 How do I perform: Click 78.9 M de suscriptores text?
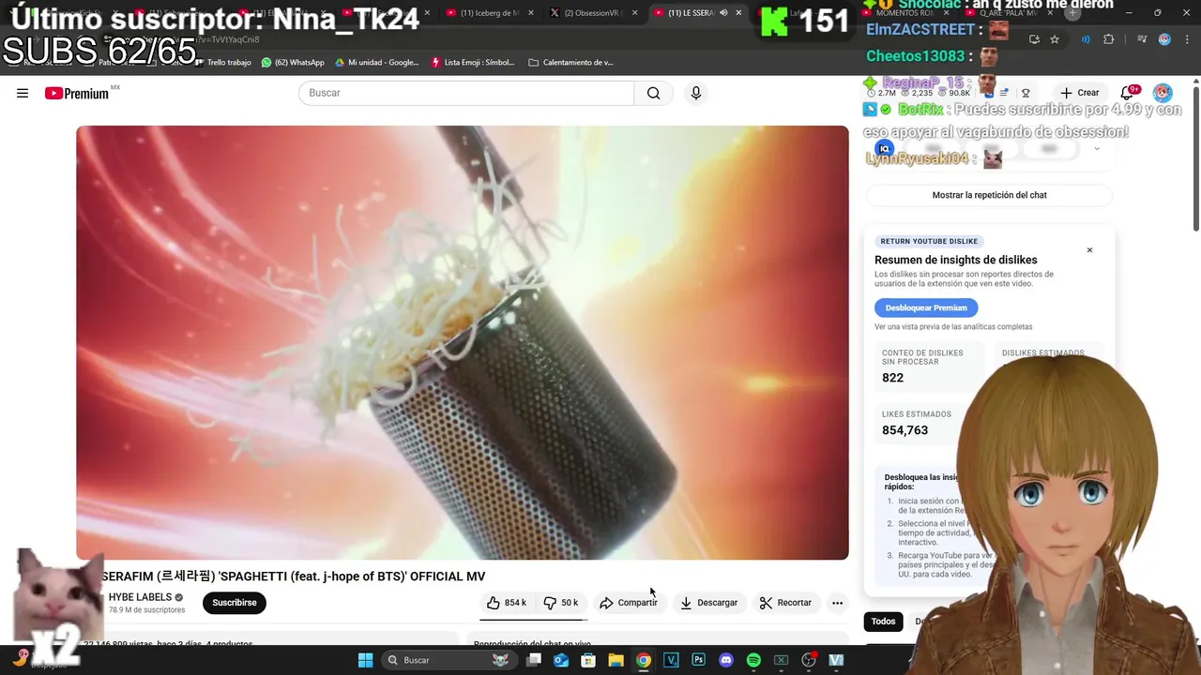(x=146, y=610)
